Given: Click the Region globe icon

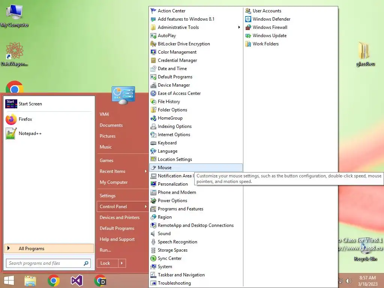Looking at the screenshot, I should coord(153,217).
